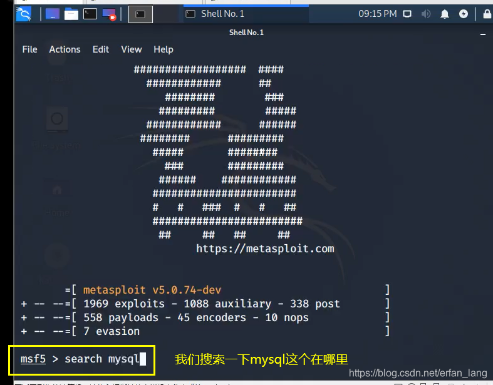Select the highlighted terminal launcher icon

(x=140, y=14)
